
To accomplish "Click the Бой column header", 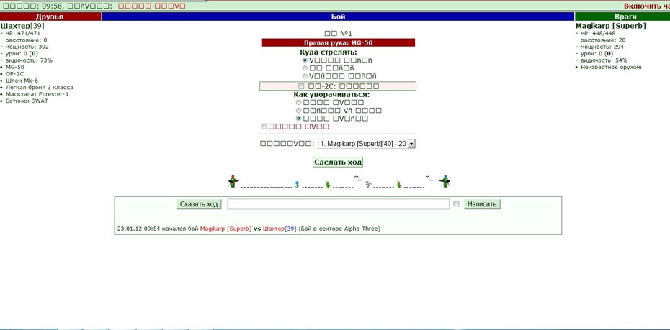I will point(338,17).
